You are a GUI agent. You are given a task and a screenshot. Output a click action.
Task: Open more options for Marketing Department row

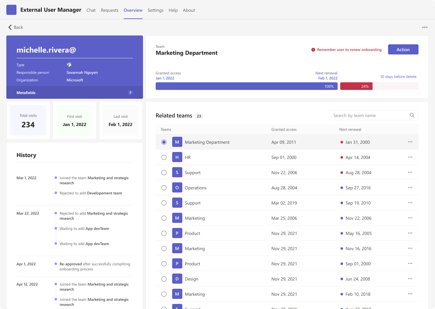click(410, 142)
